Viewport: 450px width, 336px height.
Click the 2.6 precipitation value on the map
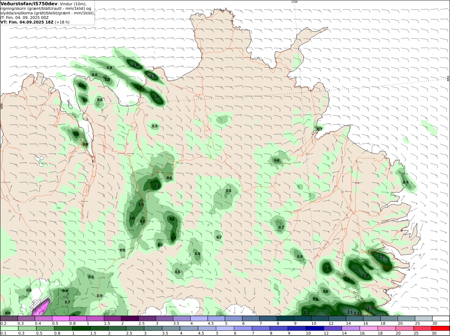tap(135, 65)
